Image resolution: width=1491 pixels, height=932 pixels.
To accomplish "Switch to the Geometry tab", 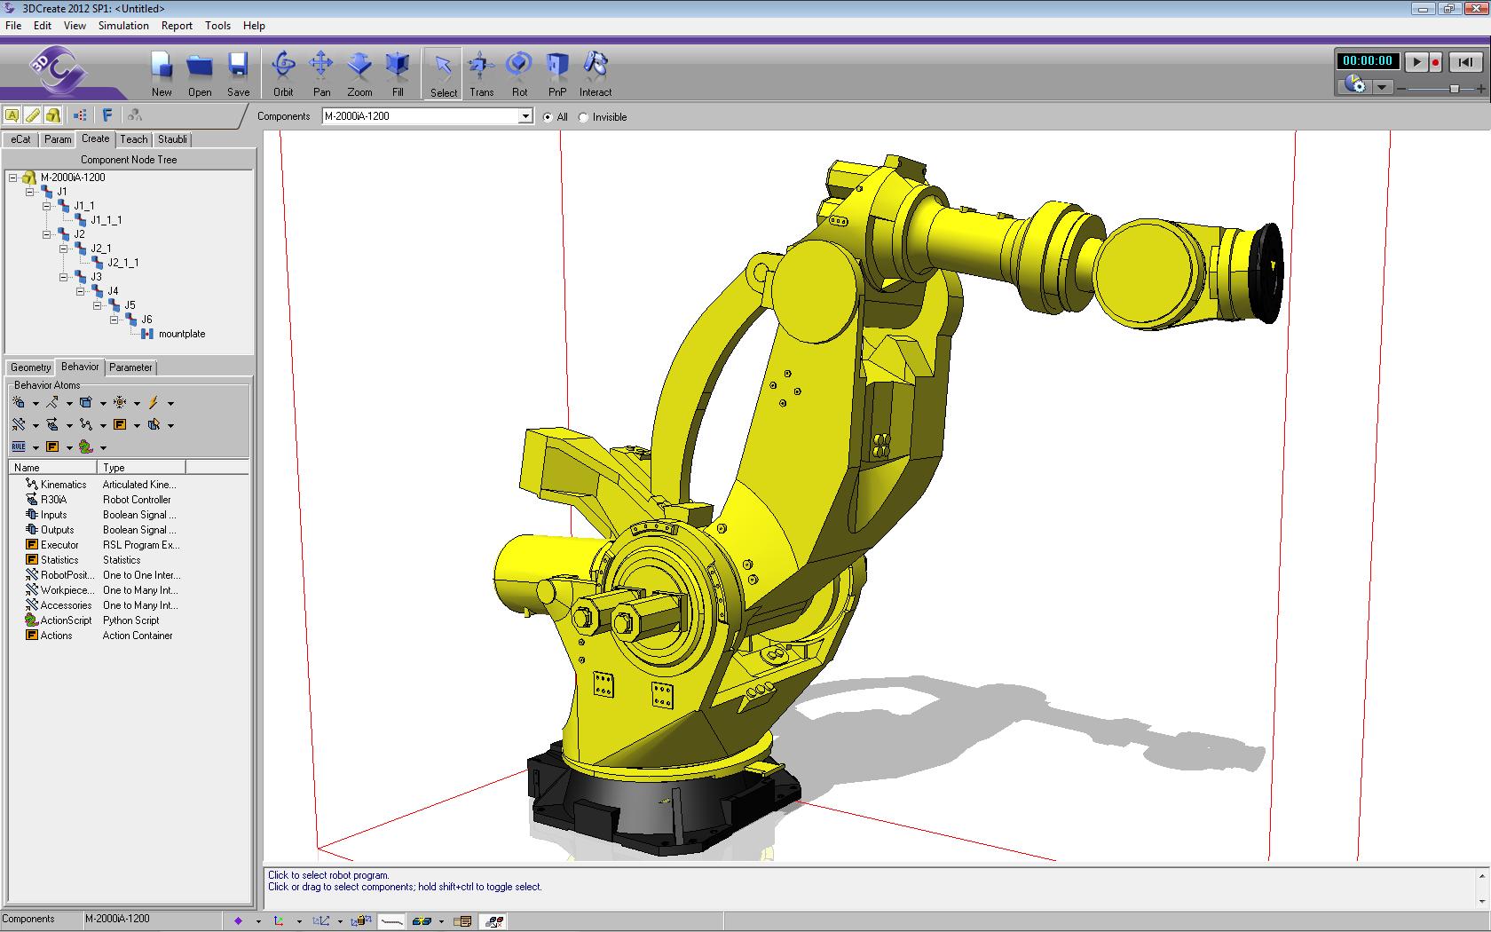I will tap(31, 367).
